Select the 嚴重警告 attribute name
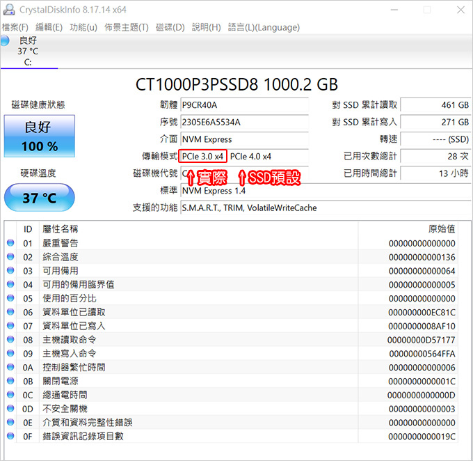 61,243
